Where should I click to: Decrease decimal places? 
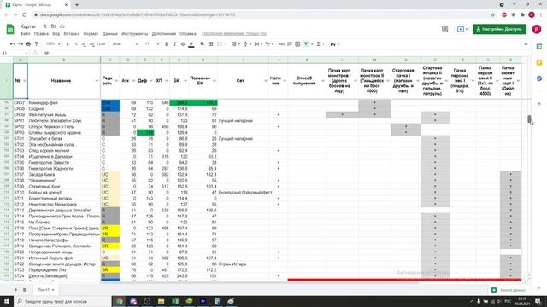[x=84, y=44]
